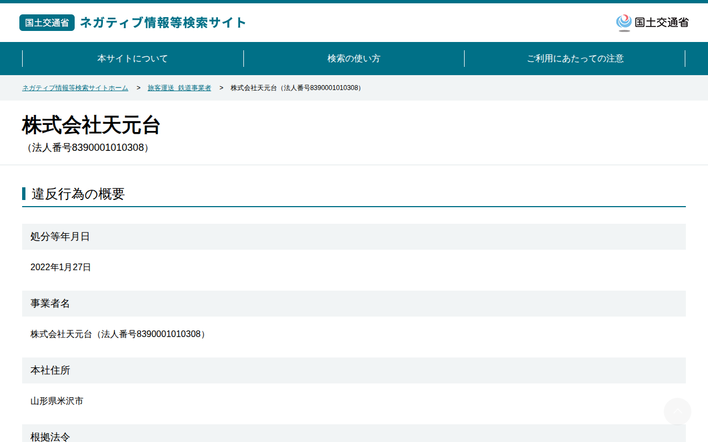Click the Ministry of Land logo emblem
Viewport: 708px width, 442px height.
pos(624,23)
